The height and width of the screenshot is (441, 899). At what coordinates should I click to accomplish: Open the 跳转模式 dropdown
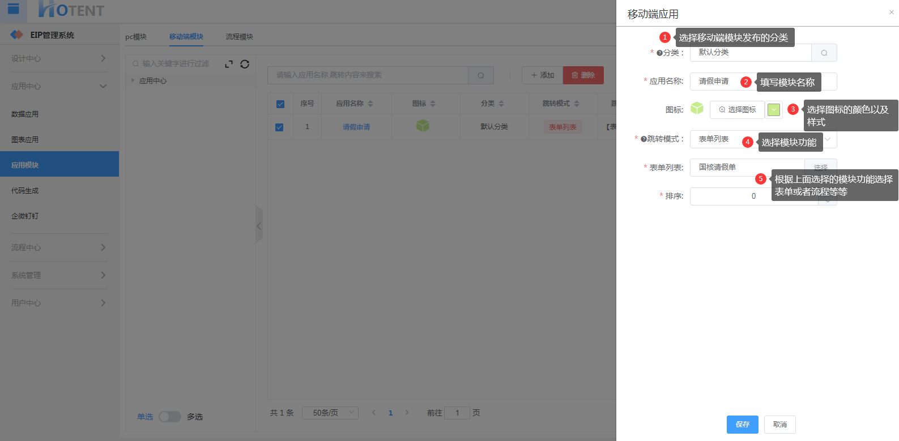click(763, 139)
